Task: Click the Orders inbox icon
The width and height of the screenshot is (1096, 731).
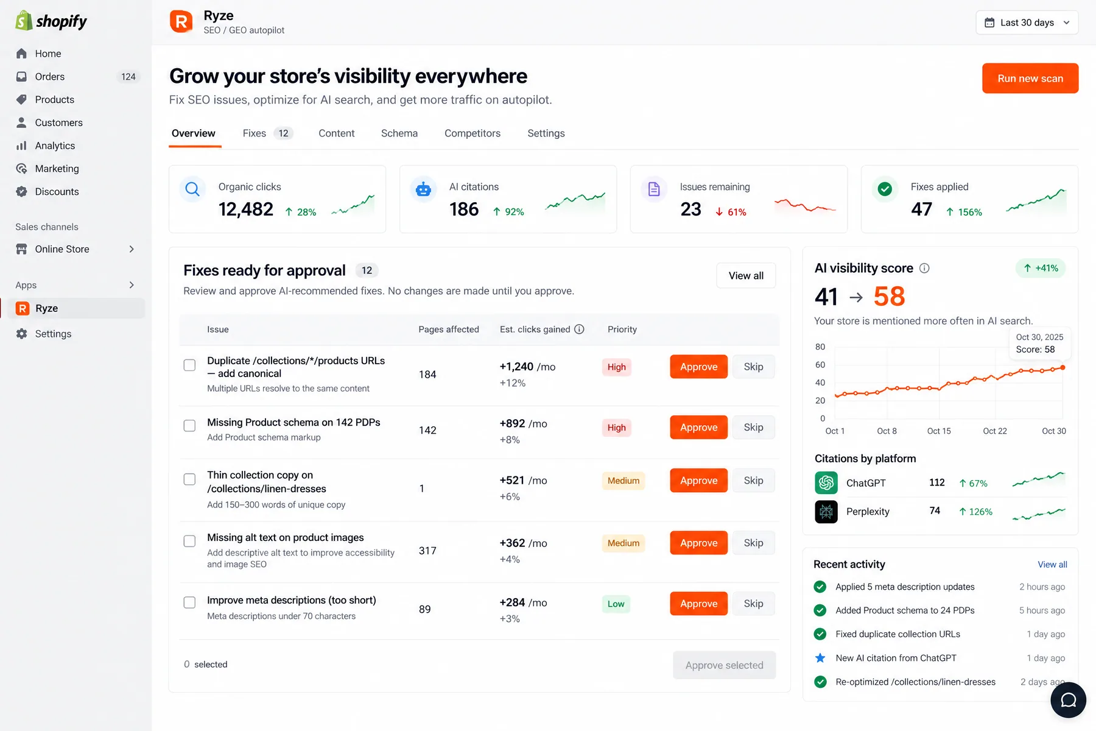Action: (x=21, y=77)
